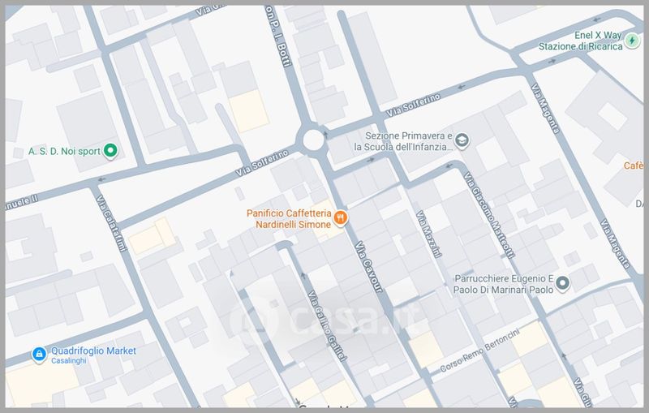Image resolution: width=649 pixels, height=413 pixels.
Task: Click the roundabout center on the map
Action: (314, 140)
